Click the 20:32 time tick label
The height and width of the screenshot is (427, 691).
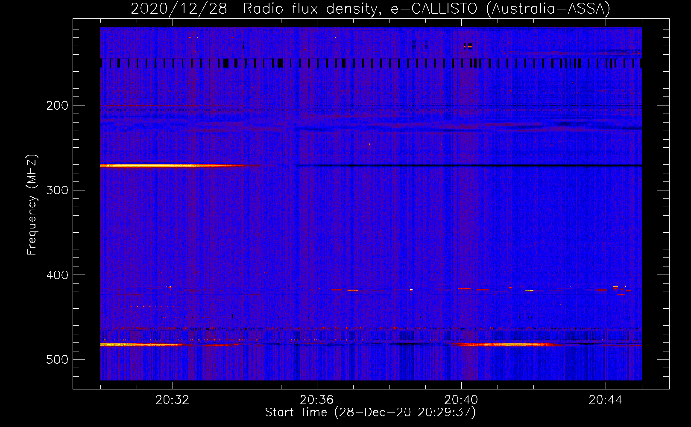(x=173, y=400)
